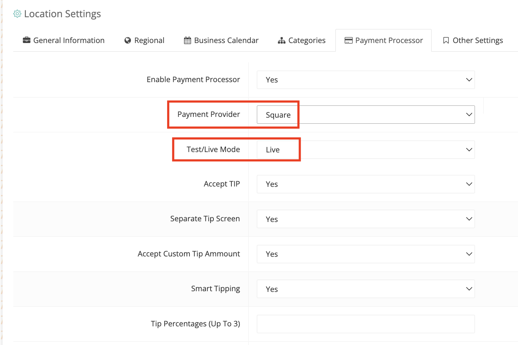Open Enable Payment Processor dropdown
This screenshot has width=518, height=345.
click(366, 80)
